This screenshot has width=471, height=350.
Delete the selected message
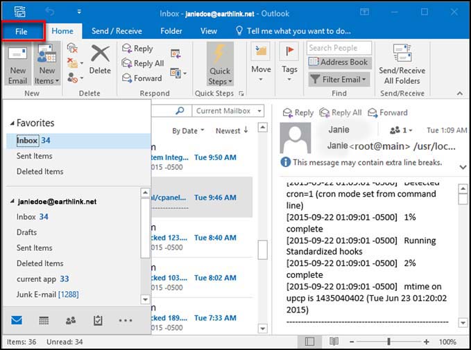coord(100,60)
